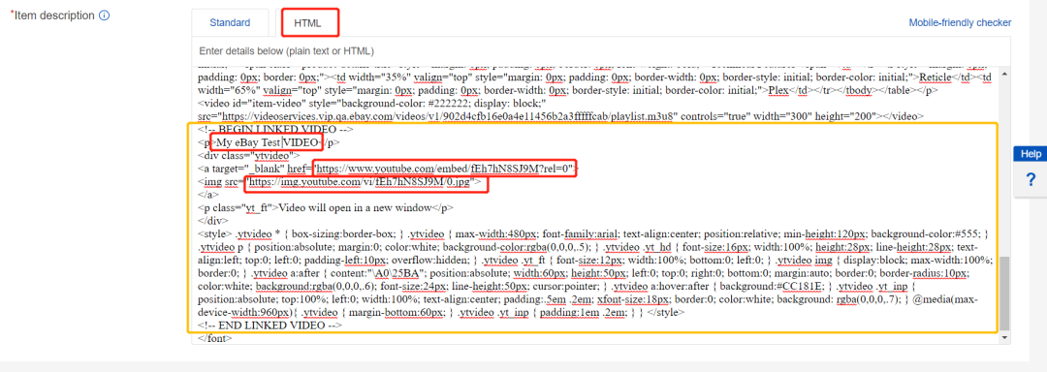
Task: Click the question mark help icon
Action: coord(1031,179)
